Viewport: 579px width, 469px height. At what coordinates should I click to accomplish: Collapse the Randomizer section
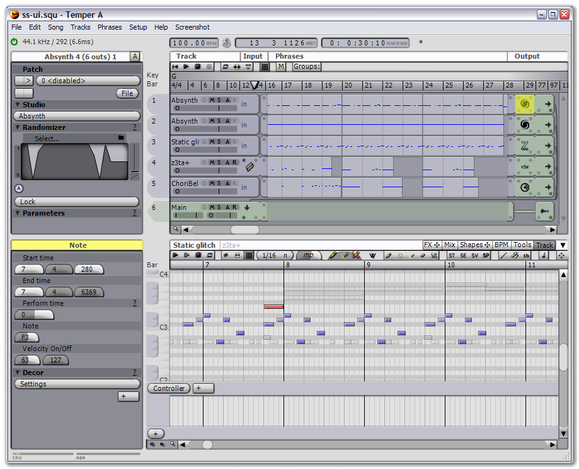tap(18, 127)
